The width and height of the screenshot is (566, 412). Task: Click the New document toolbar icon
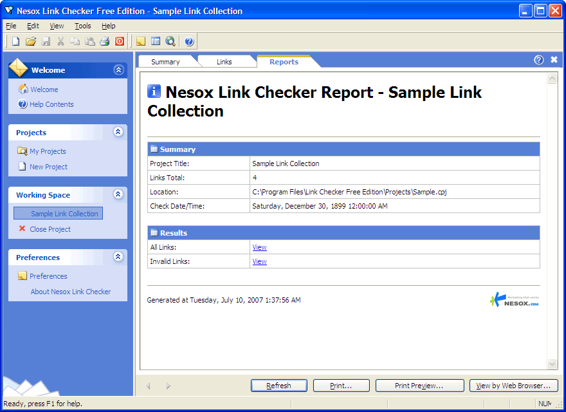16,41
